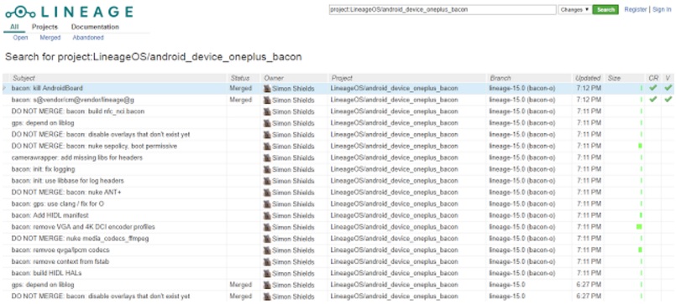
Task: Switch to the Projects tab
Action: 45,27
